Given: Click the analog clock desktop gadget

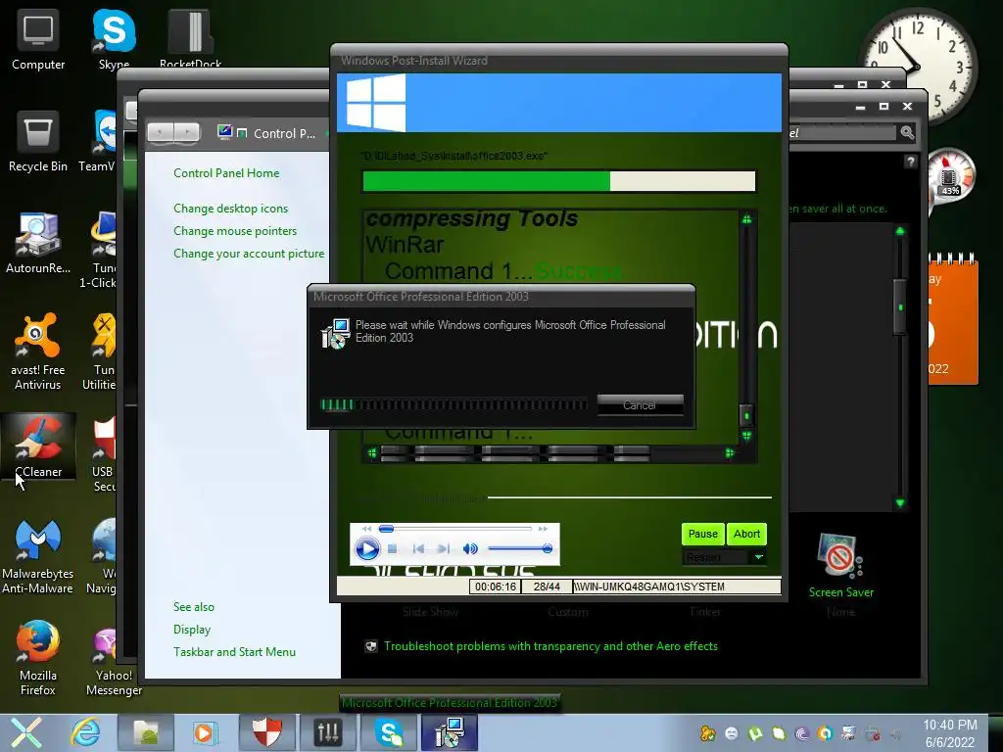Looking at the screenshot, I should [x=921, y=67].
